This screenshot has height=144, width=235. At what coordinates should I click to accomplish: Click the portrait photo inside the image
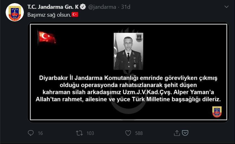click(x=128, y=51)
